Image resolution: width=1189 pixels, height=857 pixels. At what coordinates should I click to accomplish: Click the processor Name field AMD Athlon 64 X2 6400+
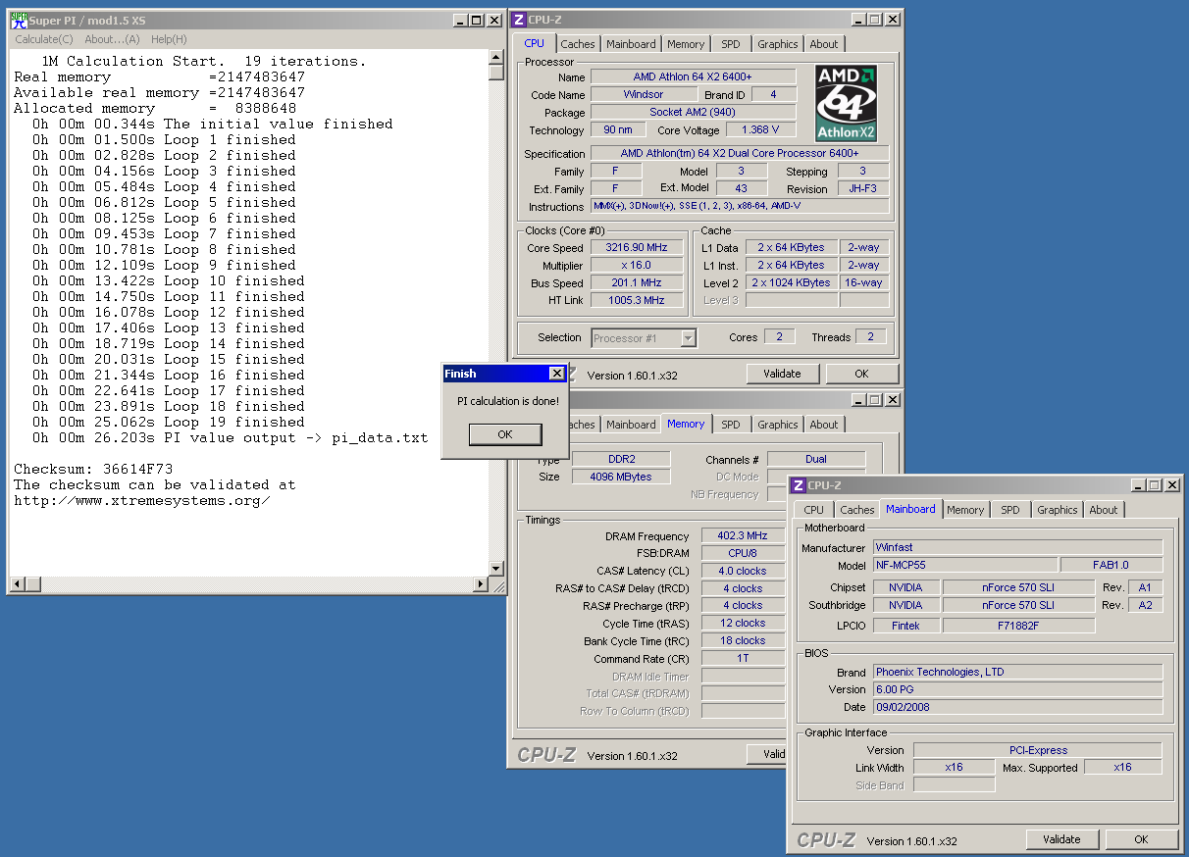point(693,76)
